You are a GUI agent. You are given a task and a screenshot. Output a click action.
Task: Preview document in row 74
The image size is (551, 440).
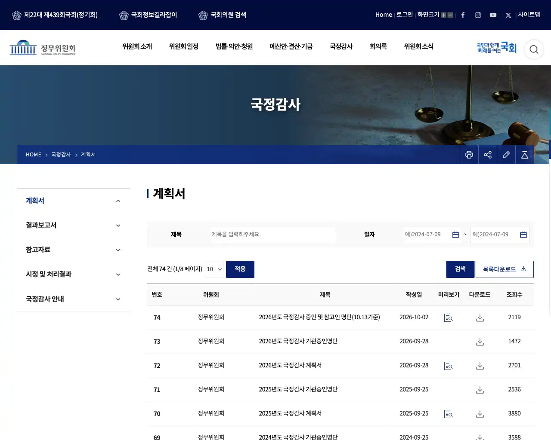[448, 318]
